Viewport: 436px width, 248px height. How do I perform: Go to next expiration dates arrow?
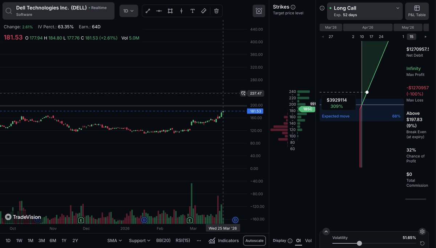[x=425, y=37]
